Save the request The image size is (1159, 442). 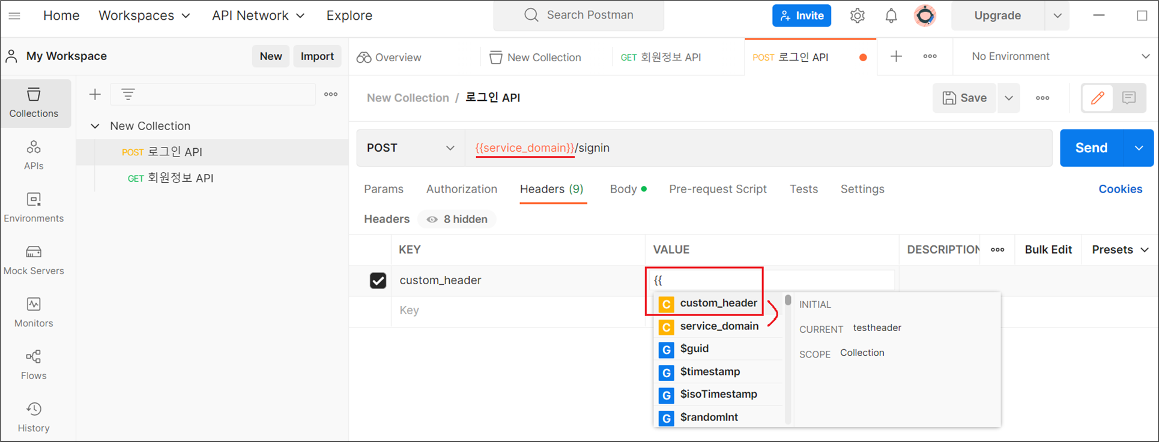[x=964, y=98]
